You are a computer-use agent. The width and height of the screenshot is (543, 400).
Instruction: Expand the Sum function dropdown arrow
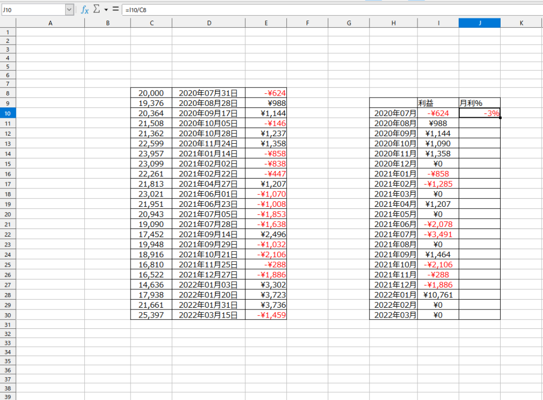pos(106,10)
